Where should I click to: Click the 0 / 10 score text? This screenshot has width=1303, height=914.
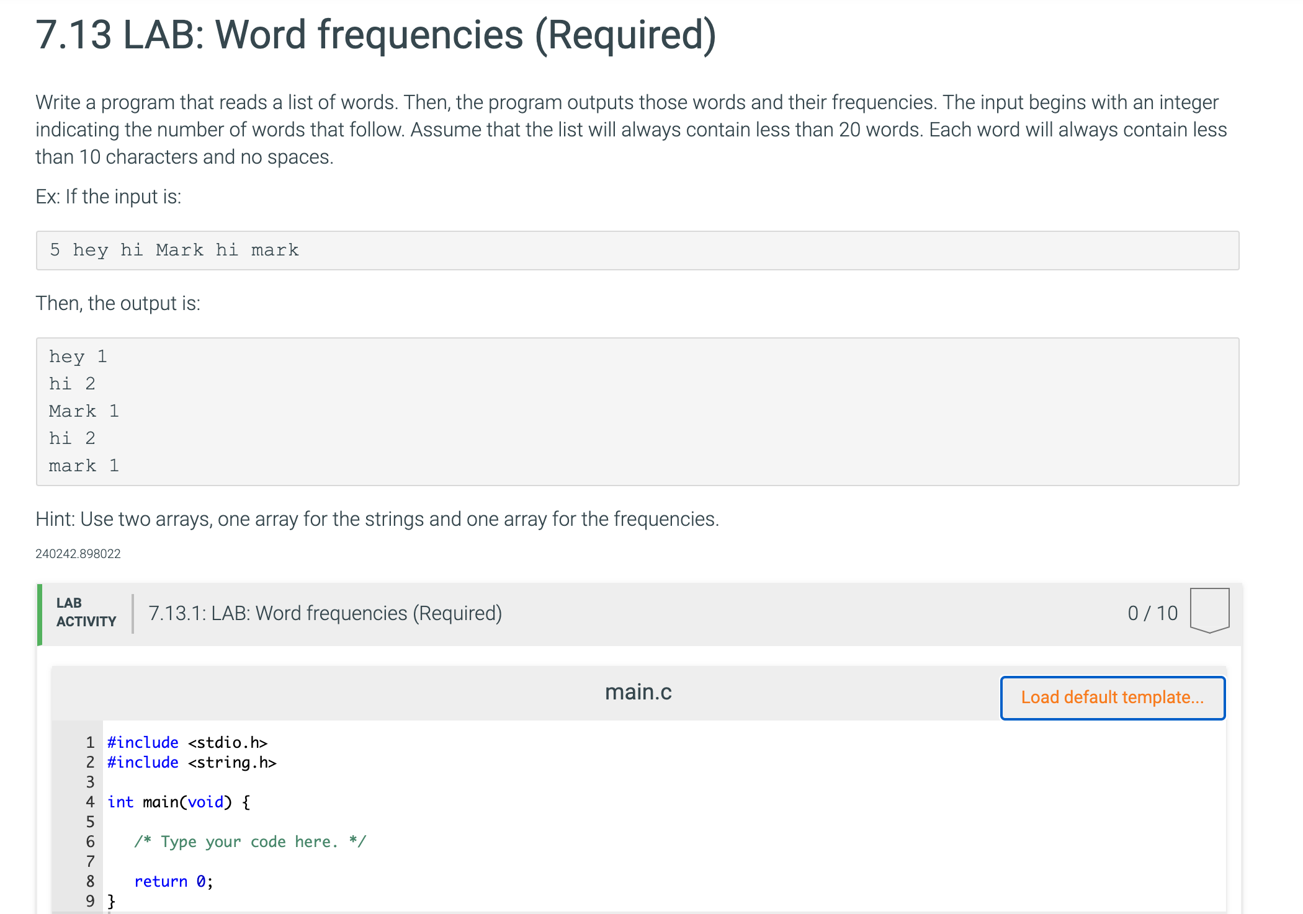pos(1152,613)
